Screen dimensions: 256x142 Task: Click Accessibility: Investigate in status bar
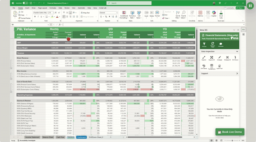pos(27,140)
